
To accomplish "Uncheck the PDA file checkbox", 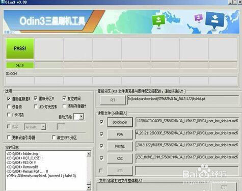I will pyautogui.click(x=101, y=134).
